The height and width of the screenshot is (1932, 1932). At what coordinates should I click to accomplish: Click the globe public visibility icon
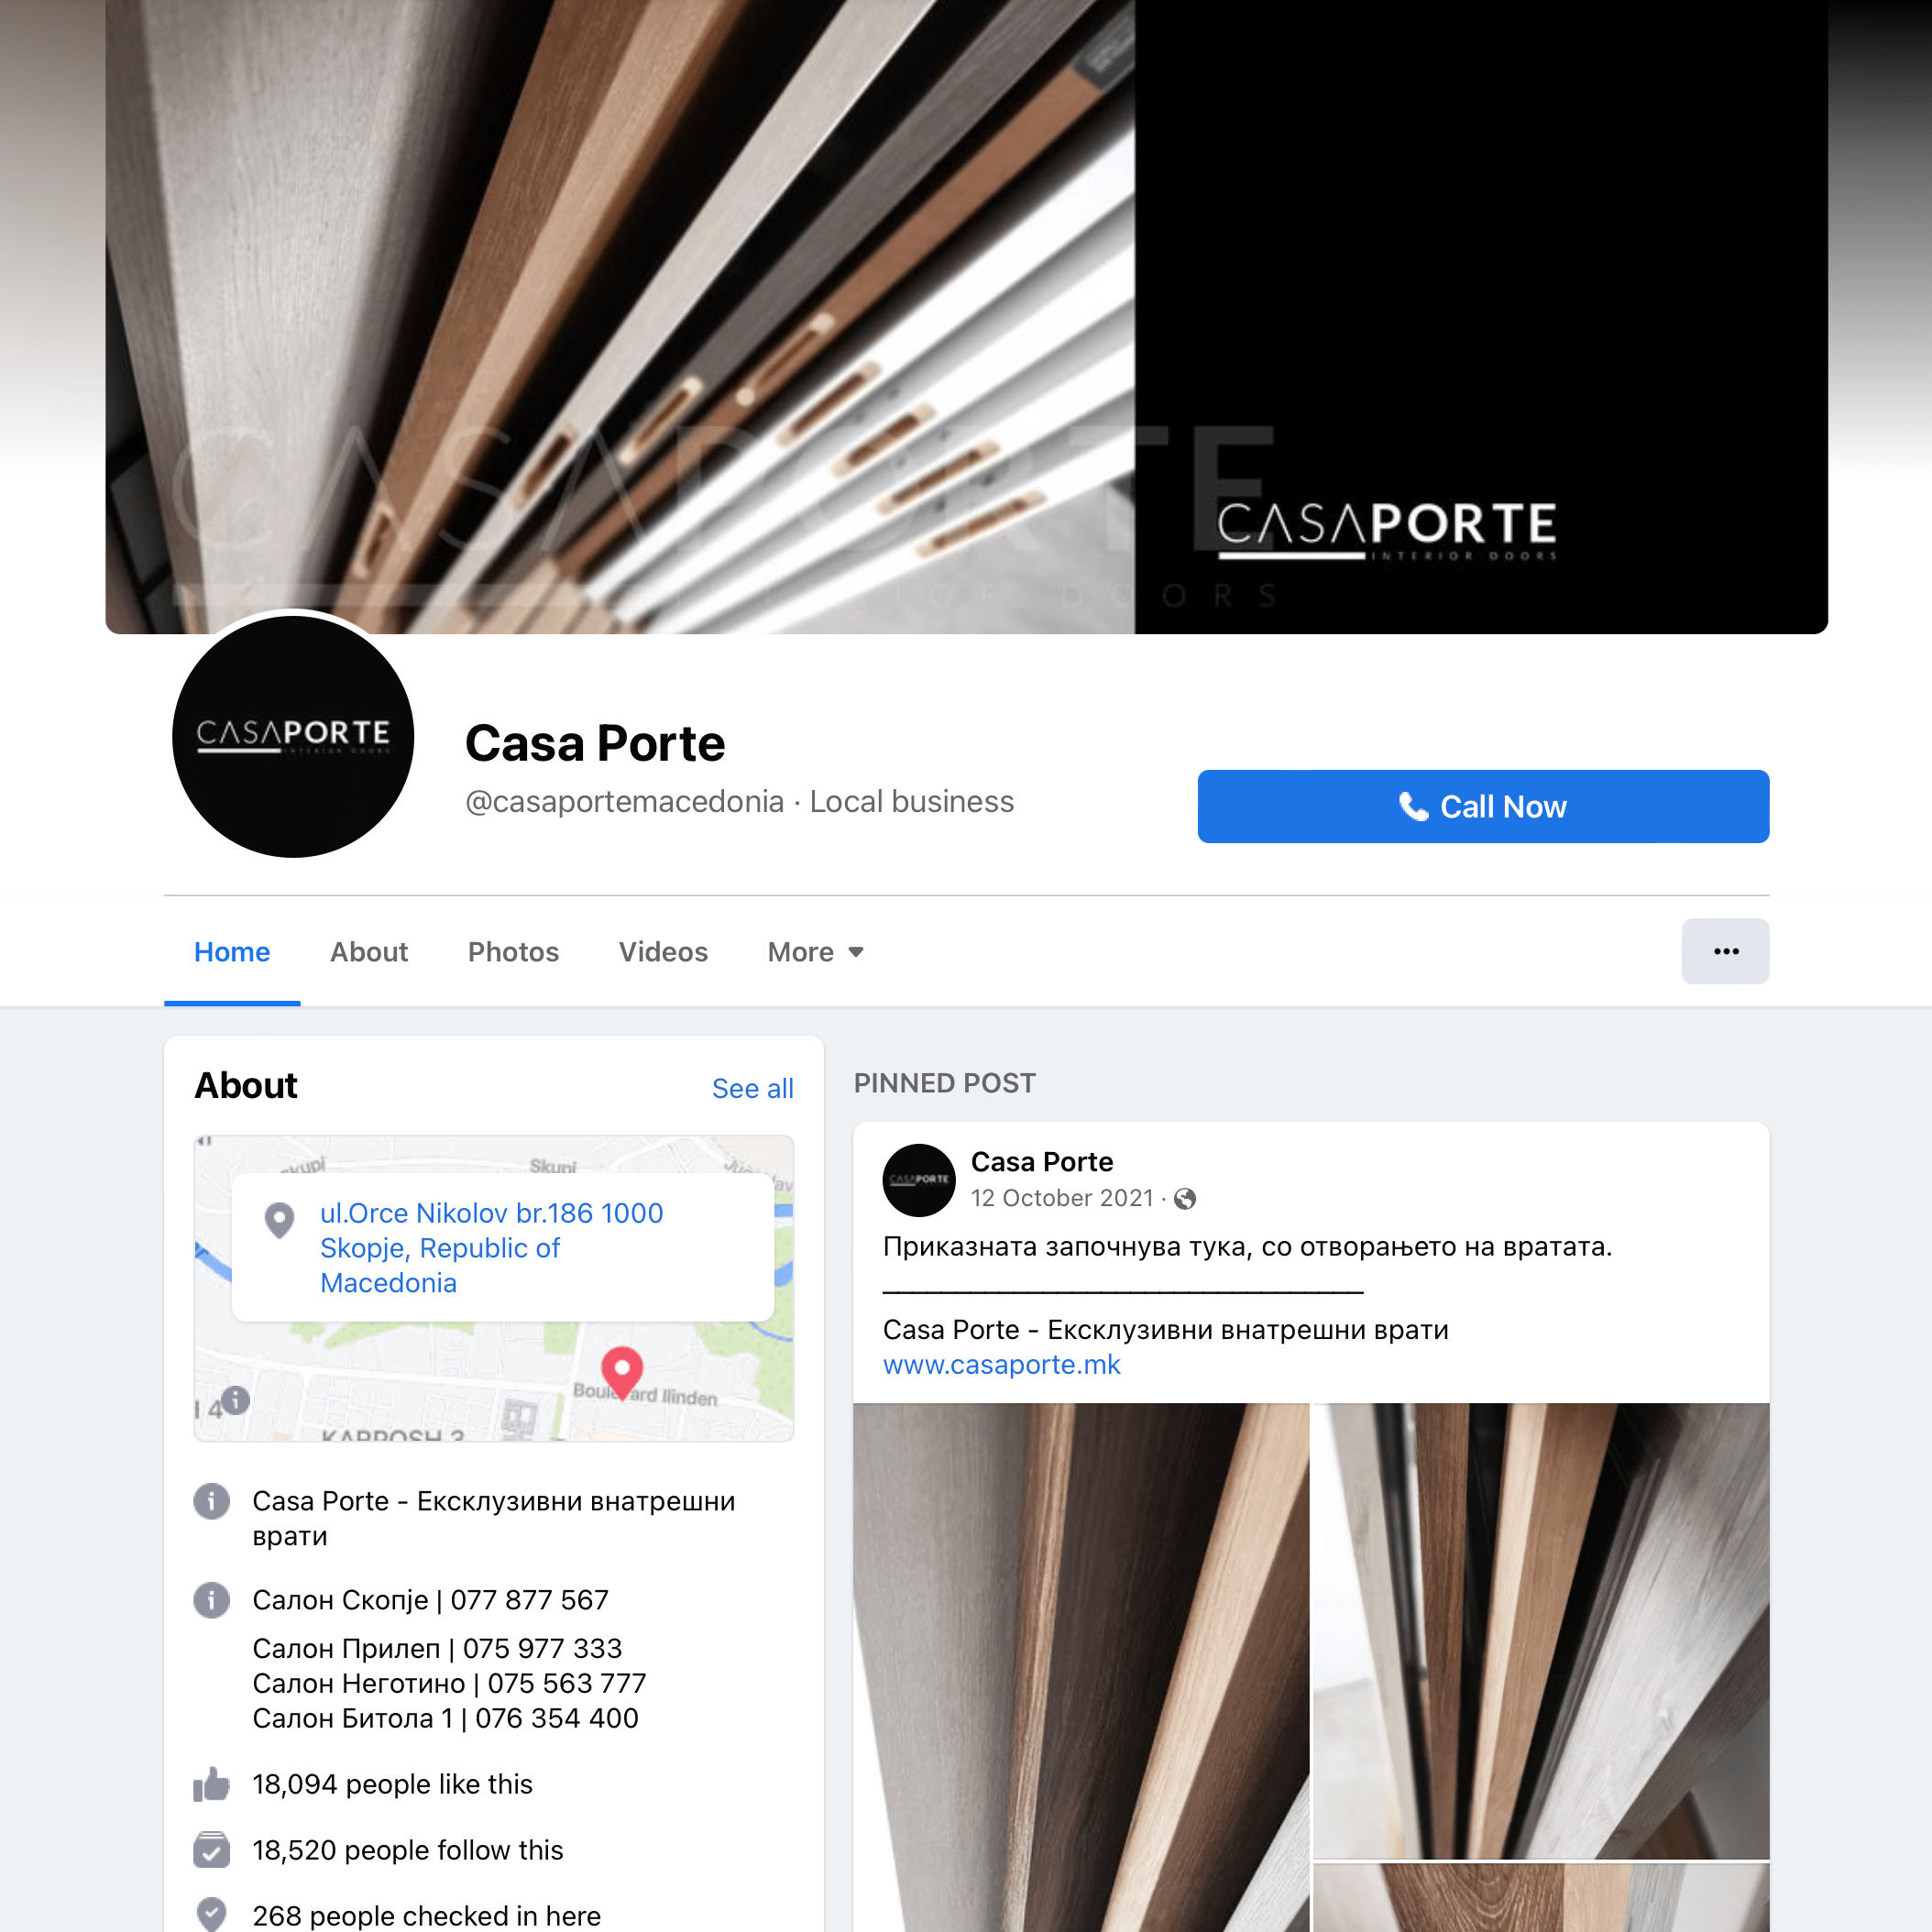click(1185, 1199)
